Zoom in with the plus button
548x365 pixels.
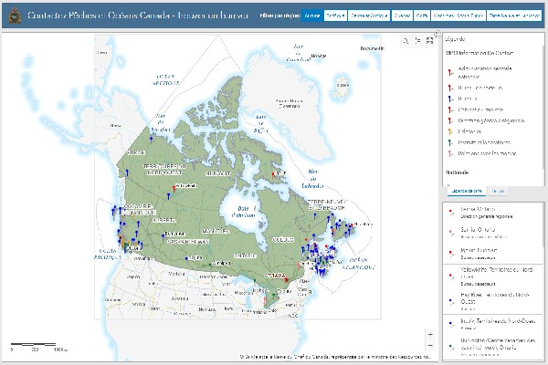[429, 335]
